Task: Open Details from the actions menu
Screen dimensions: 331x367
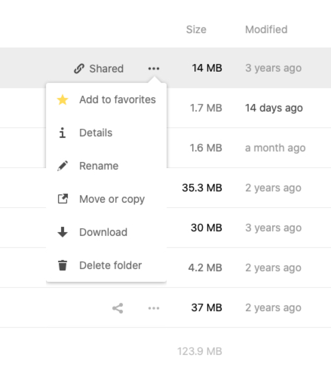Action: coord(96,133)
